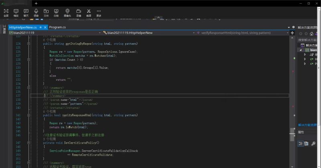Select the HttpHelperNew.cs tab
The width and height of the screenshot is (321, 168).
click(x=23, y=27)
